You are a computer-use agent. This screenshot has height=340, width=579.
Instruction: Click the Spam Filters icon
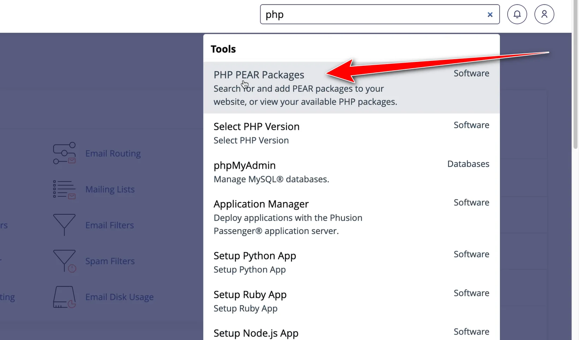[64, 261]
